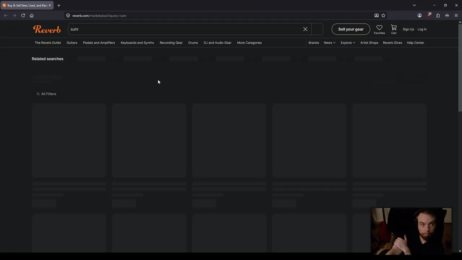
Task: Click the red-badged extension icon
Action: pyautogui.click(x=429, y=16)
